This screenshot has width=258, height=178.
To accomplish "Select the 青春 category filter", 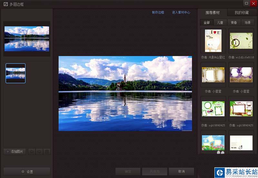I will tap(234, 22).
